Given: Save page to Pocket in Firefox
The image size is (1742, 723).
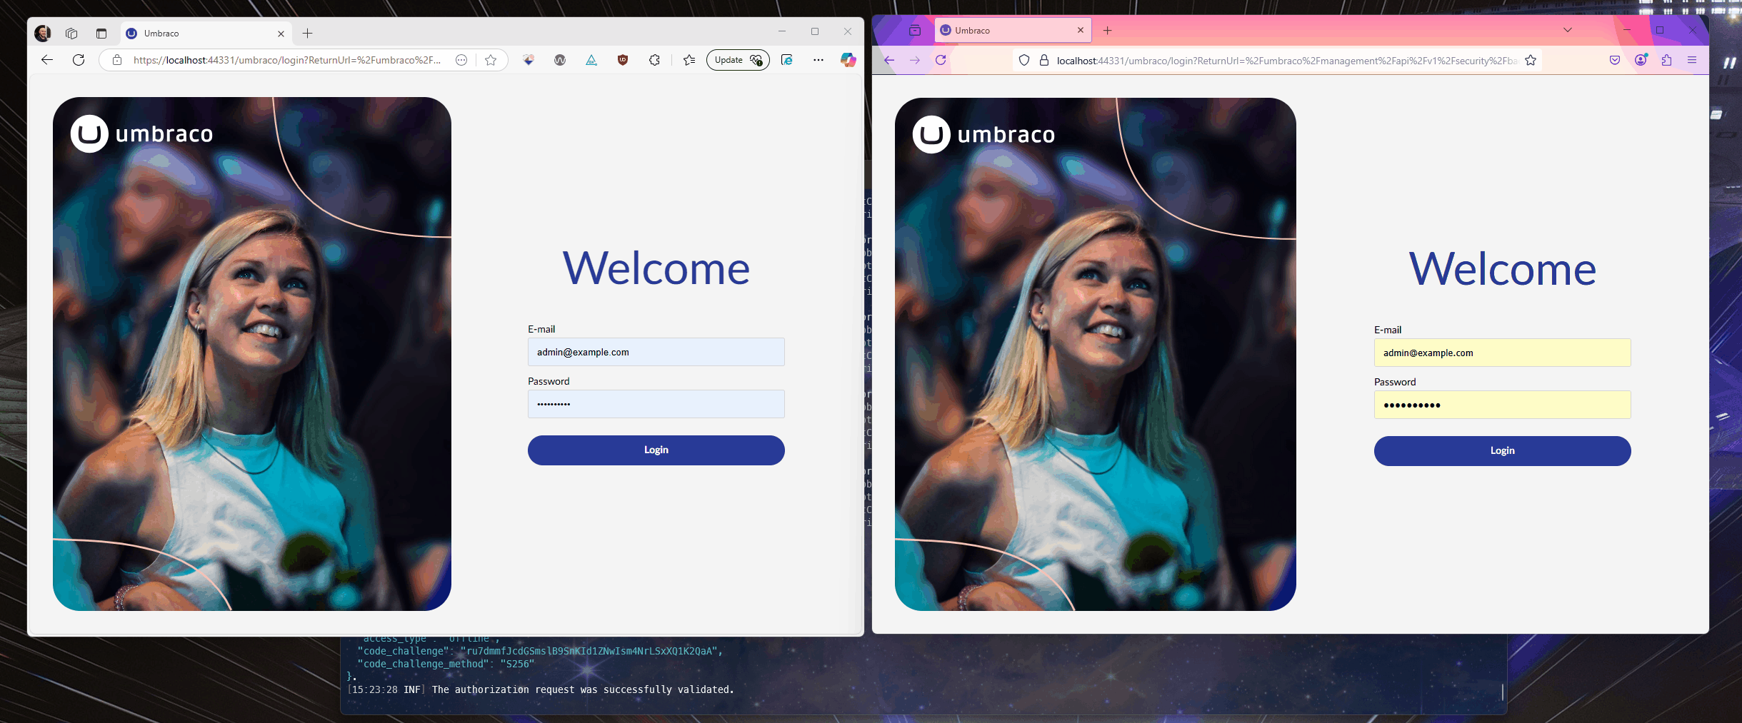Looking at the screenshot, I should [1615, 60].
